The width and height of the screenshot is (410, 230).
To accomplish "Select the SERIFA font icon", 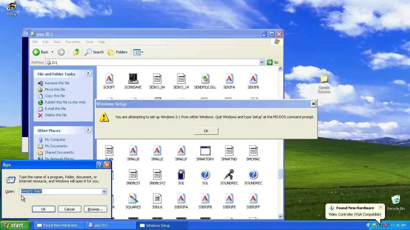I will tap(229, 79).
